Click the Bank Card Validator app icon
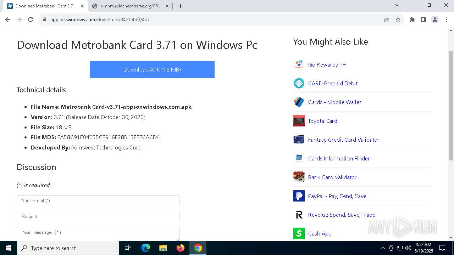454x255 pixels. click(299, 177)
